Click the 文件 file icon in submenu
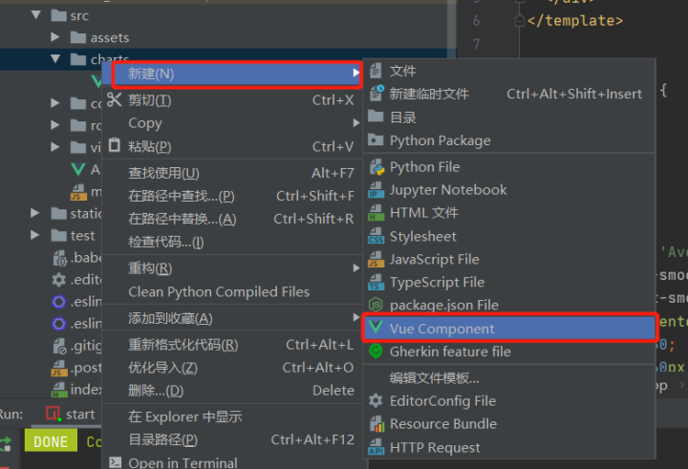Viewport: 688px width, 469px height. 376,70
